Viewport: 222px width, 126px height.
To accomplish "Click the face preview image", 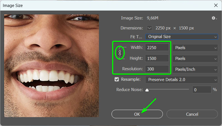I will click(x=51, y=65).
